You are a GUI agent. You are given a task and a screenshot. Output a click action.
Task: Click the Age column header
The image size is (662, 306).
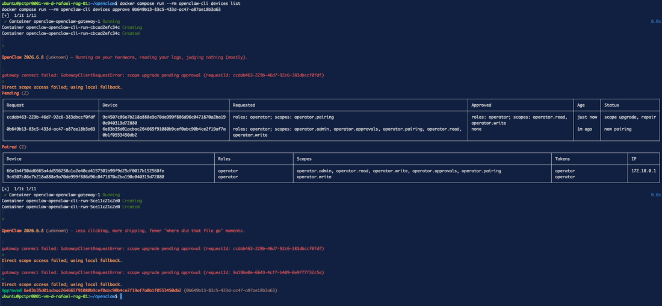(581, 105)
